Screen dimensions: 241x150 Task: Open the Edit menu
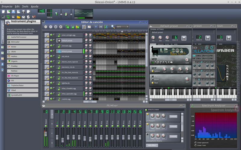pyautogui.click(x=17, y=6)
